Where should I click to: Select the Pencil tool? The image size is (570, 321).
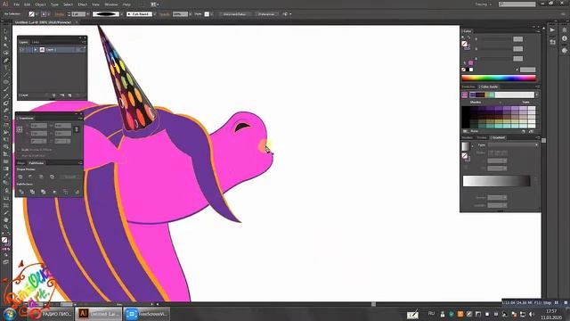pos(5,96)
